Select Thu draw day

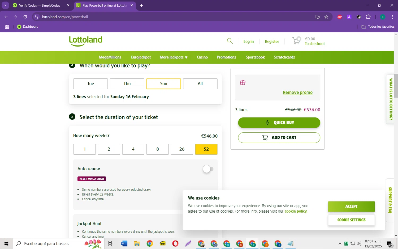(x=127, y=84)
